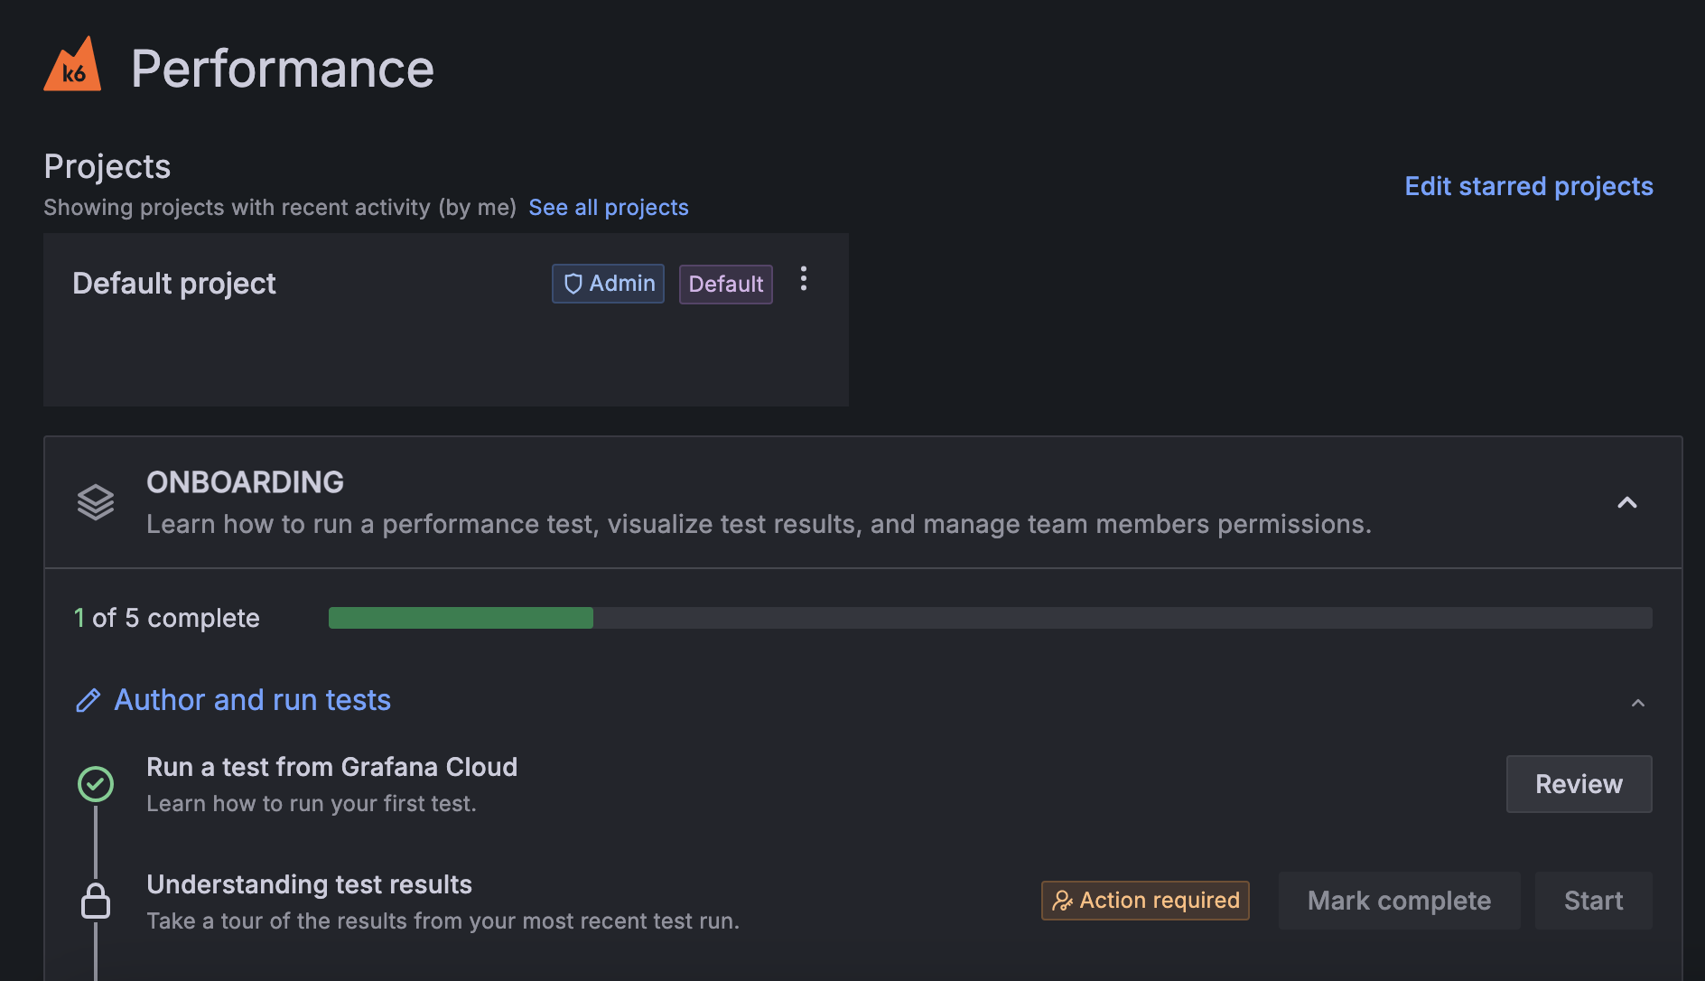Viewport: 1705px width, 981px height.
Task: Click the Author and run tests heading
Action: [x=252, y=700]
